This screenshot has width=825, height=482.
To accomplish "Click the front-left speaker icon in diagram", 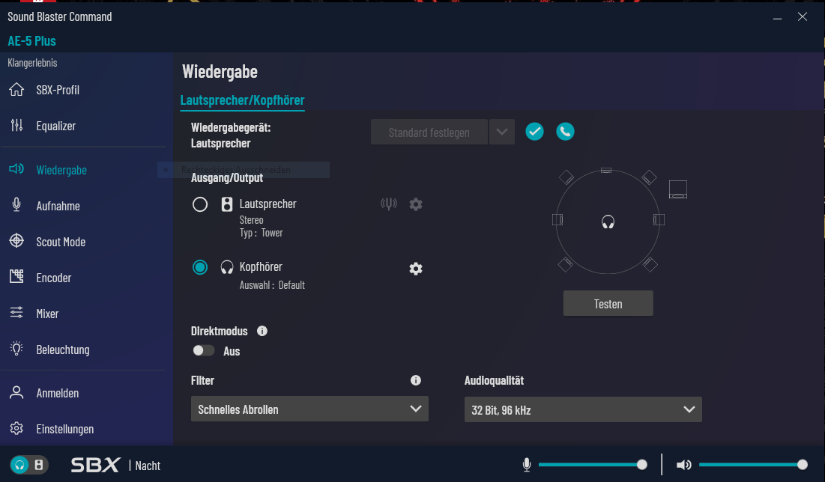I will click(566, 177).
